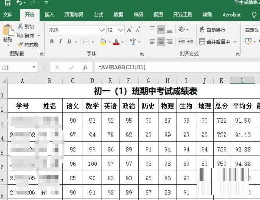Apply the red font color
Screen dimensions: 260x200
(x=116, y=42)
